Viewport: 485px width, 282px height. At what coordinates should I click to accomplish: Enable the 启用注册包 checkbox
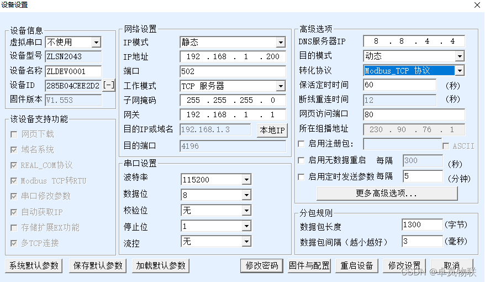pos(301,144)
